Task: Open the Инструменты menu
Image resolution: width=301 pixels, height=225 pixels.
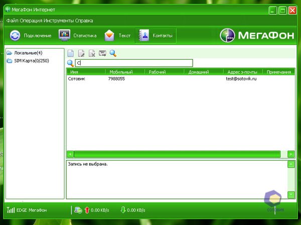Action: (x=59, y=20)
